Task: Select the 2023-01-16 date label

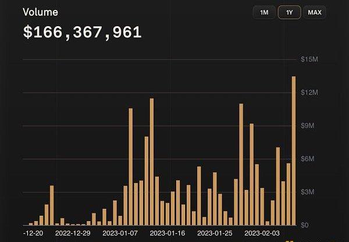Action: tap(168, 233)
